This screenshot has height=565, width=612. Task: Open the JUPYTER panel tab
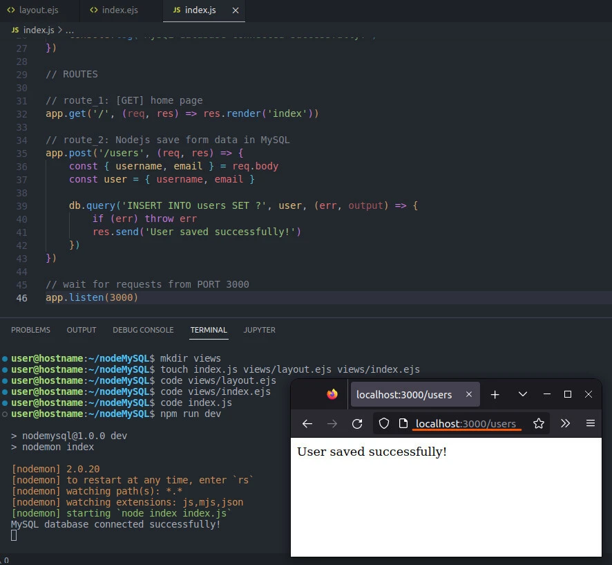pos(259,330)
